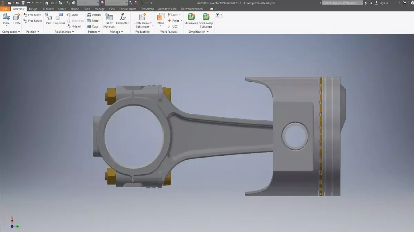Viewport: 414px width, 232px height.
Task: Click the Search Help & Commands field
Action: 342,3
